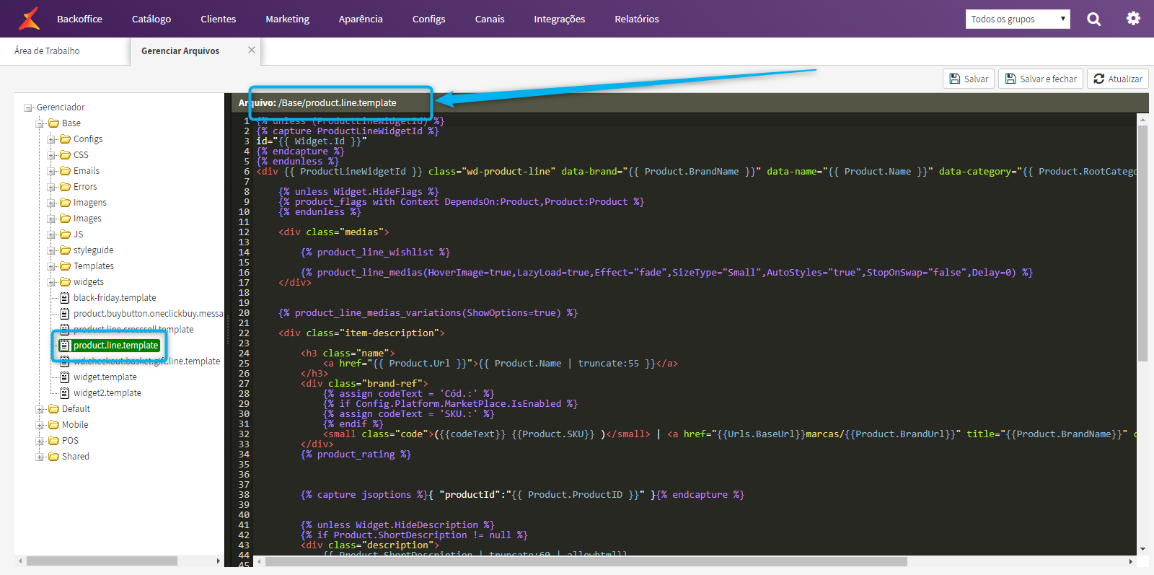
Task: Expand the styleguide folder
Action: point(52,250)
